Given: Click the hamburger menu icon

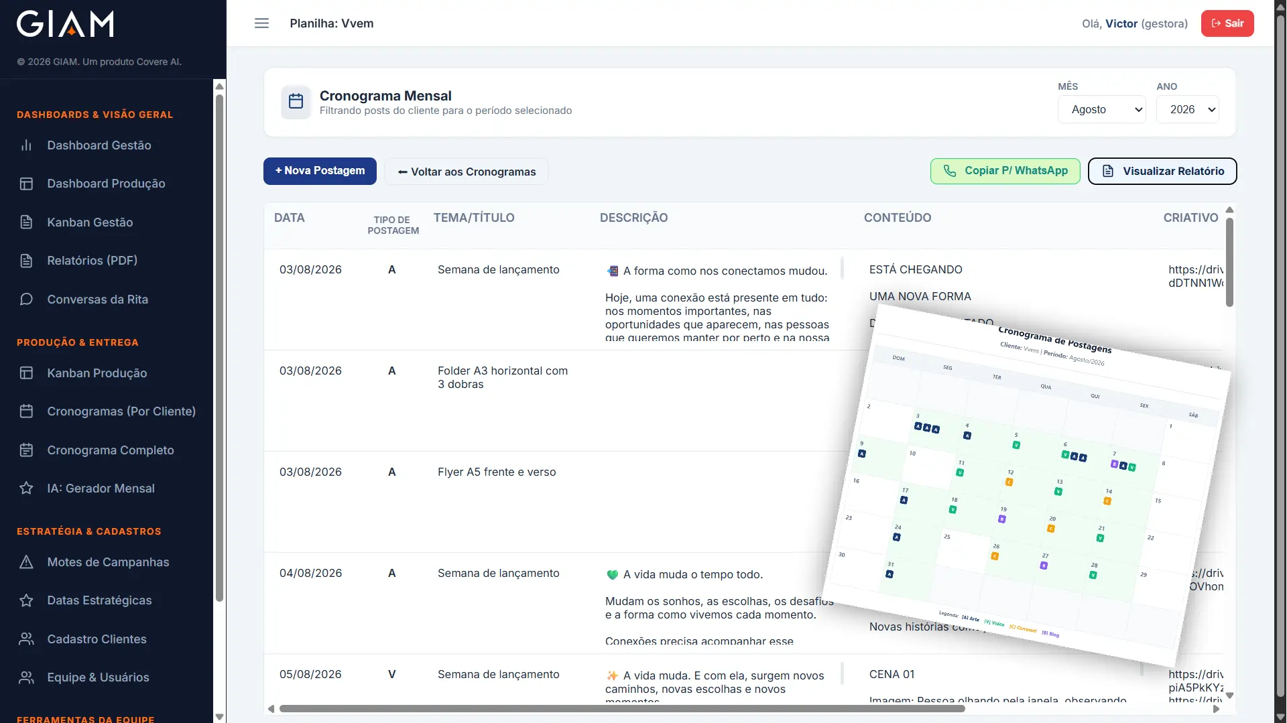Looking at the screenshot, I should tap(261, 23).
